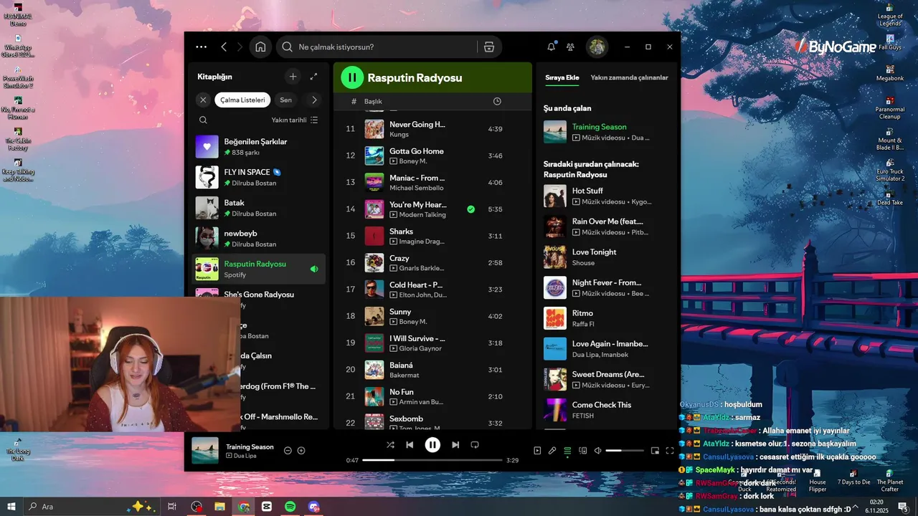Toggle the 'Sen' filter chip
Viewport: 918px width, 516px height.
click(x=285, y=100)
